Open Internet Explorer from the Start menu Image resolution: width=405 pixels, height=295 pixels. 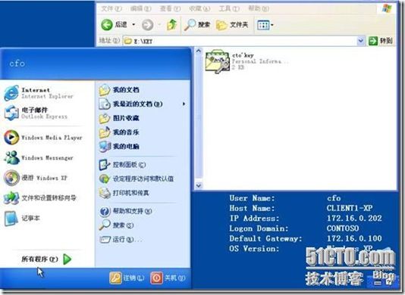(39, 93)
